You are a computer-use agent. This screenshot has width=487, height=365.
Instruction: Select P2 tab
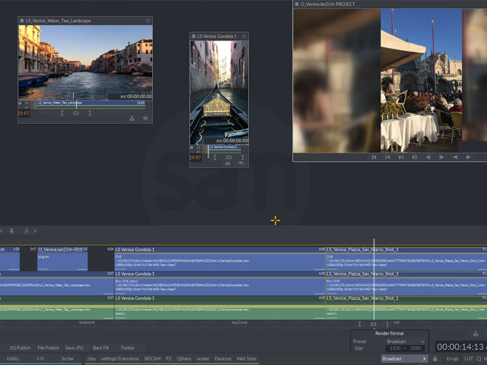pyautogui.click(x=169, y=358)
